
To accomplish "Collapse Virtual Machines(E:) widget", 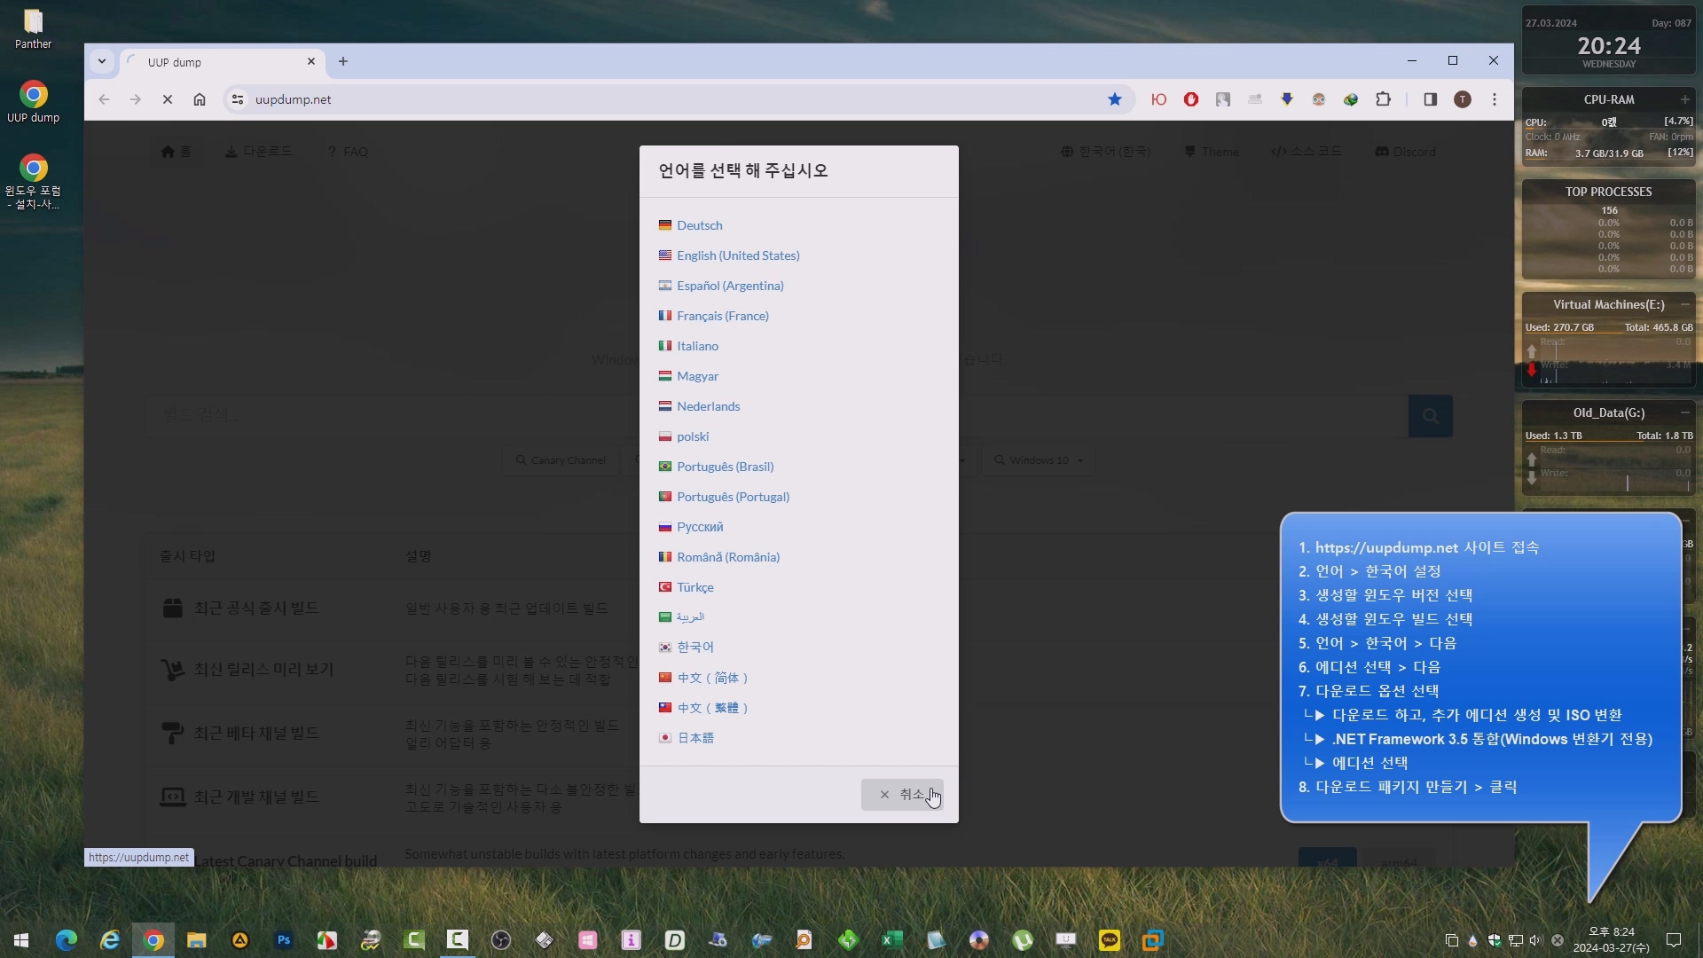I will click(1684, 304).
